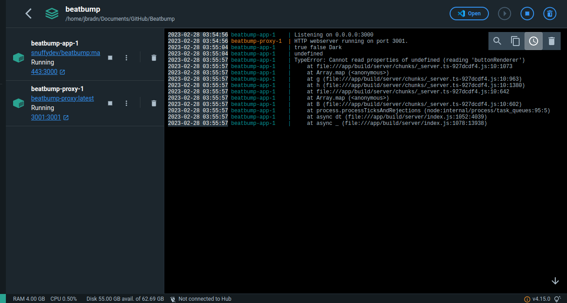Open the snuffydev/beatbump image link
Image resolution: width=567 pixels, height=303 pixels.
pyautogui.click(x=65, y=53)
